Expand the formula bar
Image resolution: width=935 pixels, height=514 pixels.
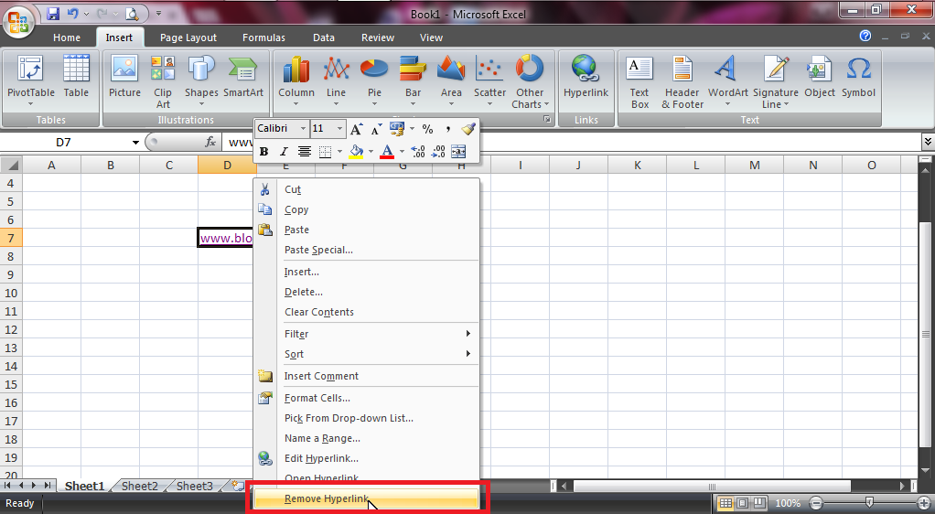pos(928,142)
